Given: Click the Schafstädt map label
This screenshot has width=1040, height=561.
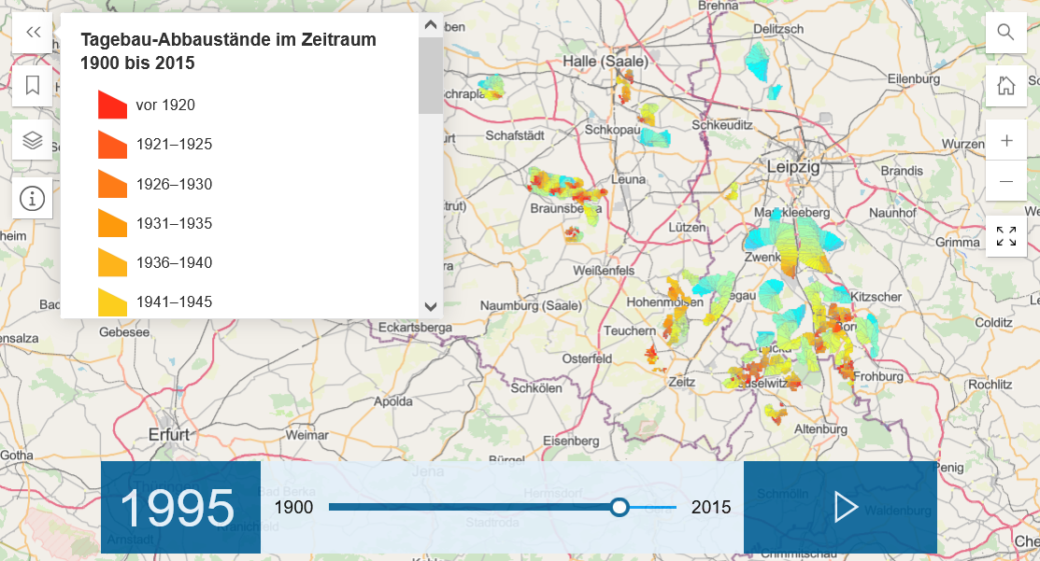Looking at the screenshot, I should coord(515,135).
